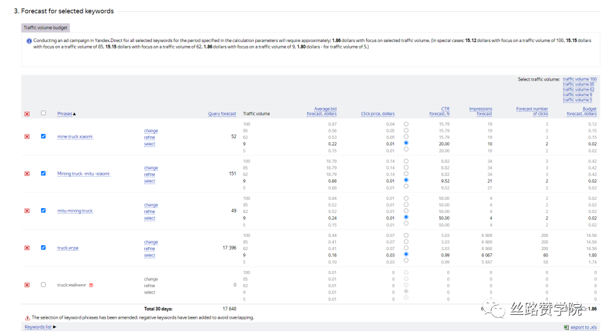
Task: Open the 'truck игра' phrase link
Action: (67, 248)
